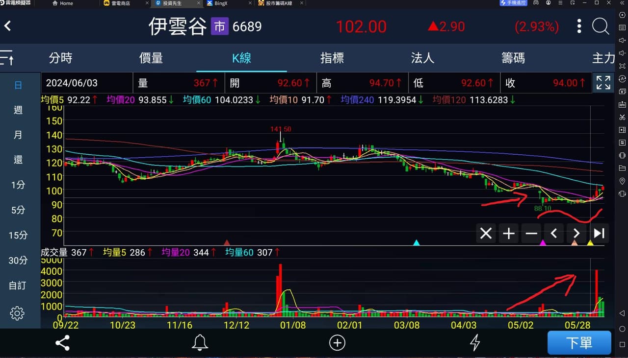Go back with the left arrow icon
This screenshot has width=628, height=358.
coord(7,26)
